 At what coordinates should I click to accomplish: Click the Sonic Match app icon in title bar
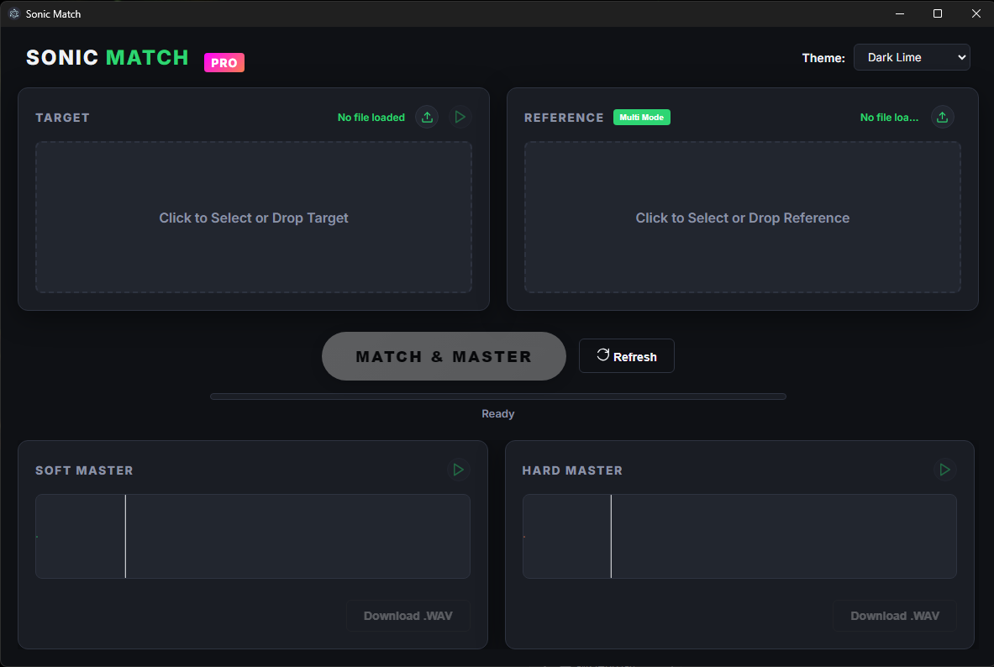click(13, 14)
